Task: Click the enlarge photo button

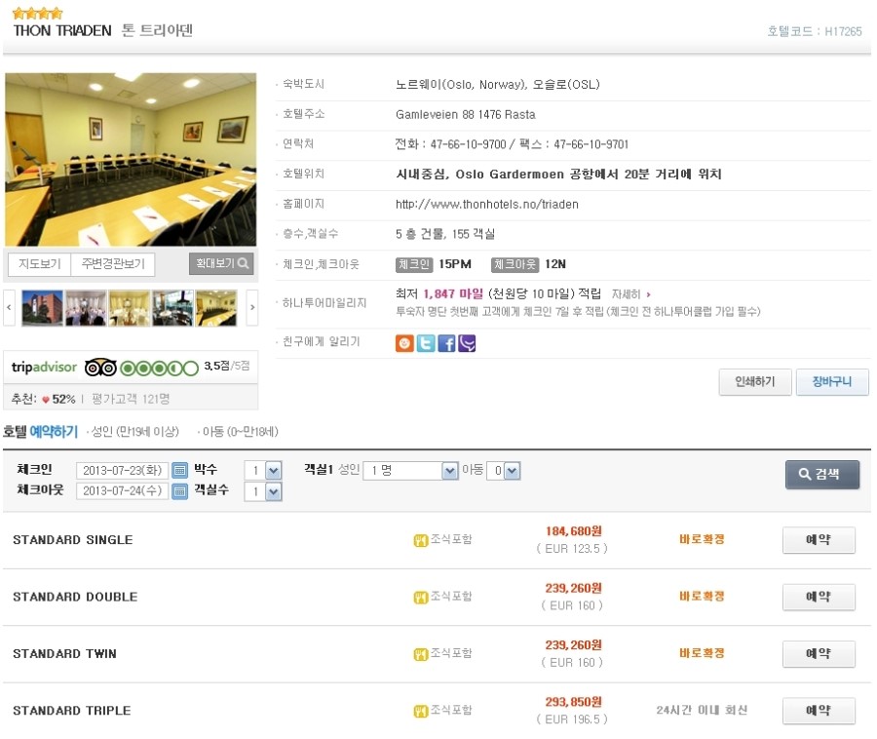Action: (x=221, y=263)
